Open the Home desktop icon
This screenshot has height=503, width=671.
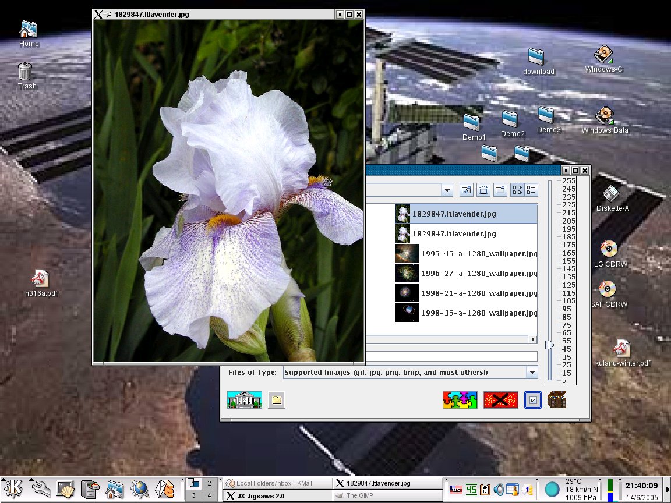29,34
